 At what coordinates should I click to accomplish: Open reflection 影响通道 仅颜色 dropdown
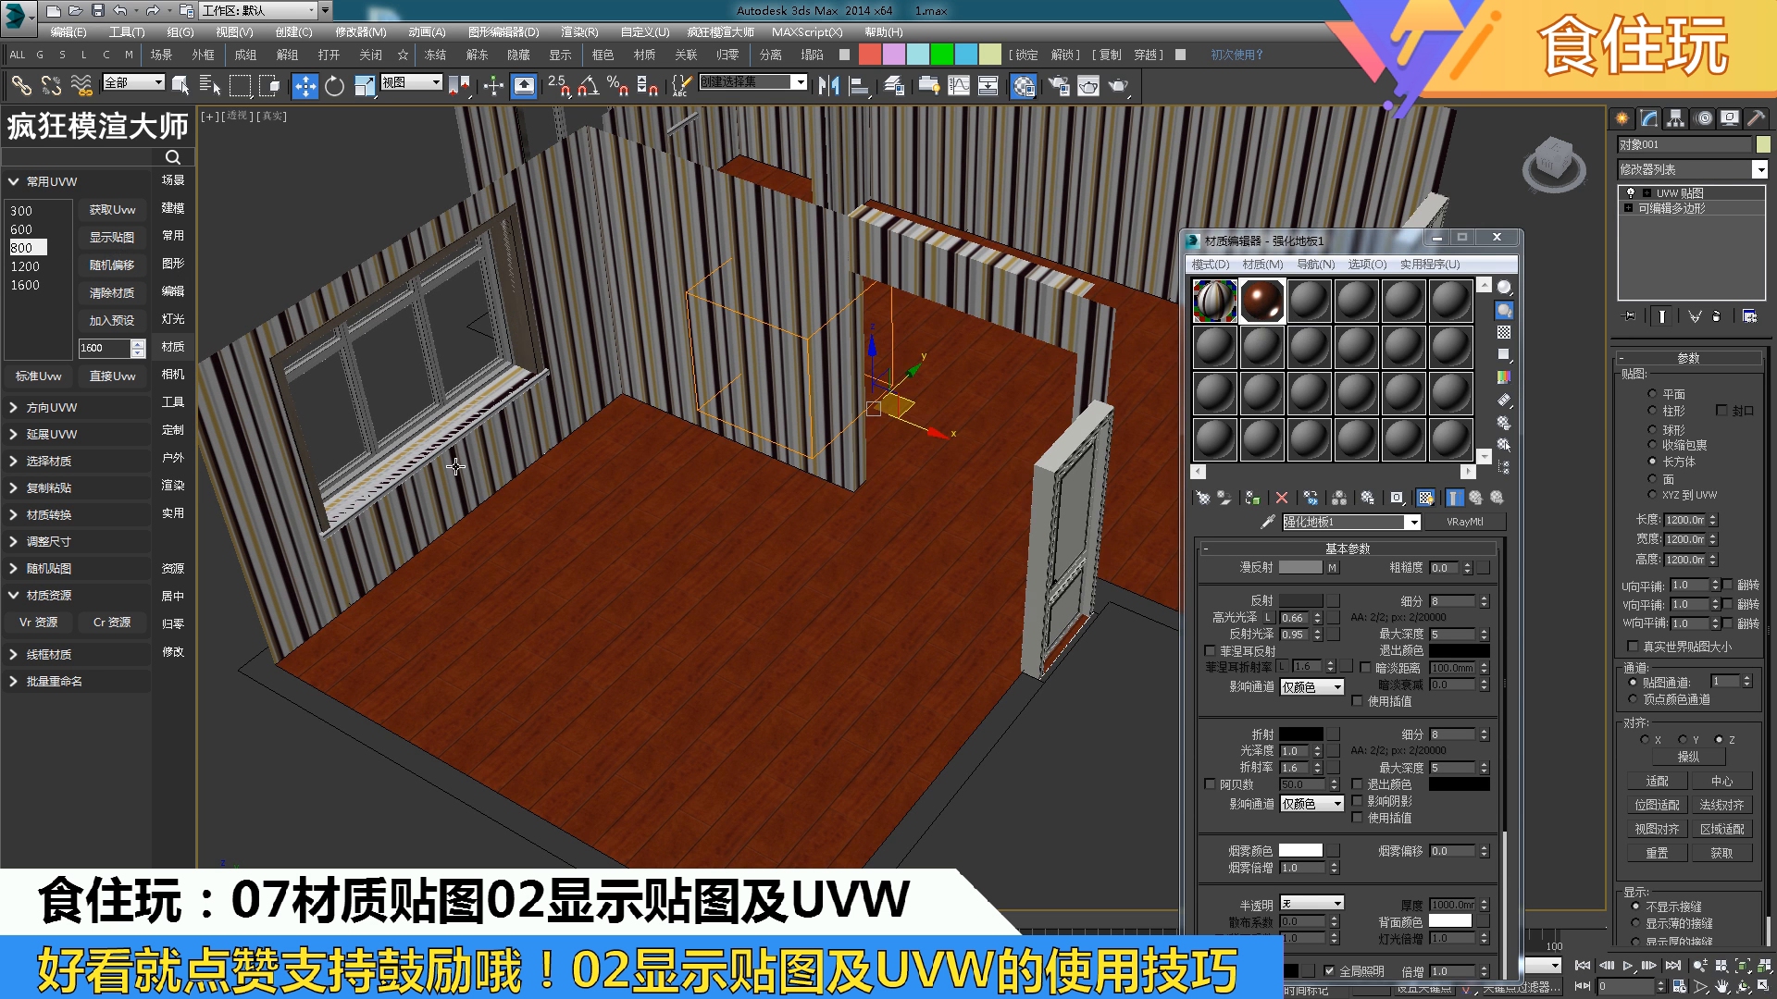coord(1311,687)
